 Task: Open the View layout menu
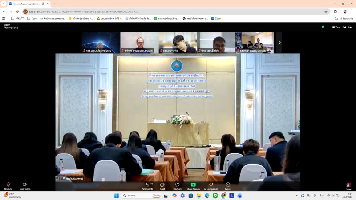(336, 27)
